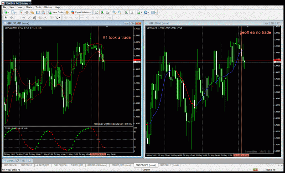Zoom in on the chart

click(114, 12)
